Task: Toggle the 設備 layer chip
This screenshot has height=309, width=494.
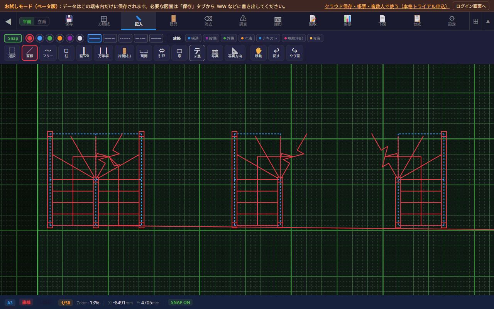Action: pos(211,38)
